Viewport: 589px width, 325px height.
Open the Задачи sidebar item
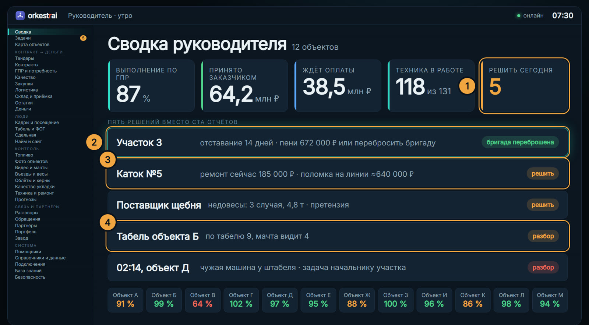[23, 38]
